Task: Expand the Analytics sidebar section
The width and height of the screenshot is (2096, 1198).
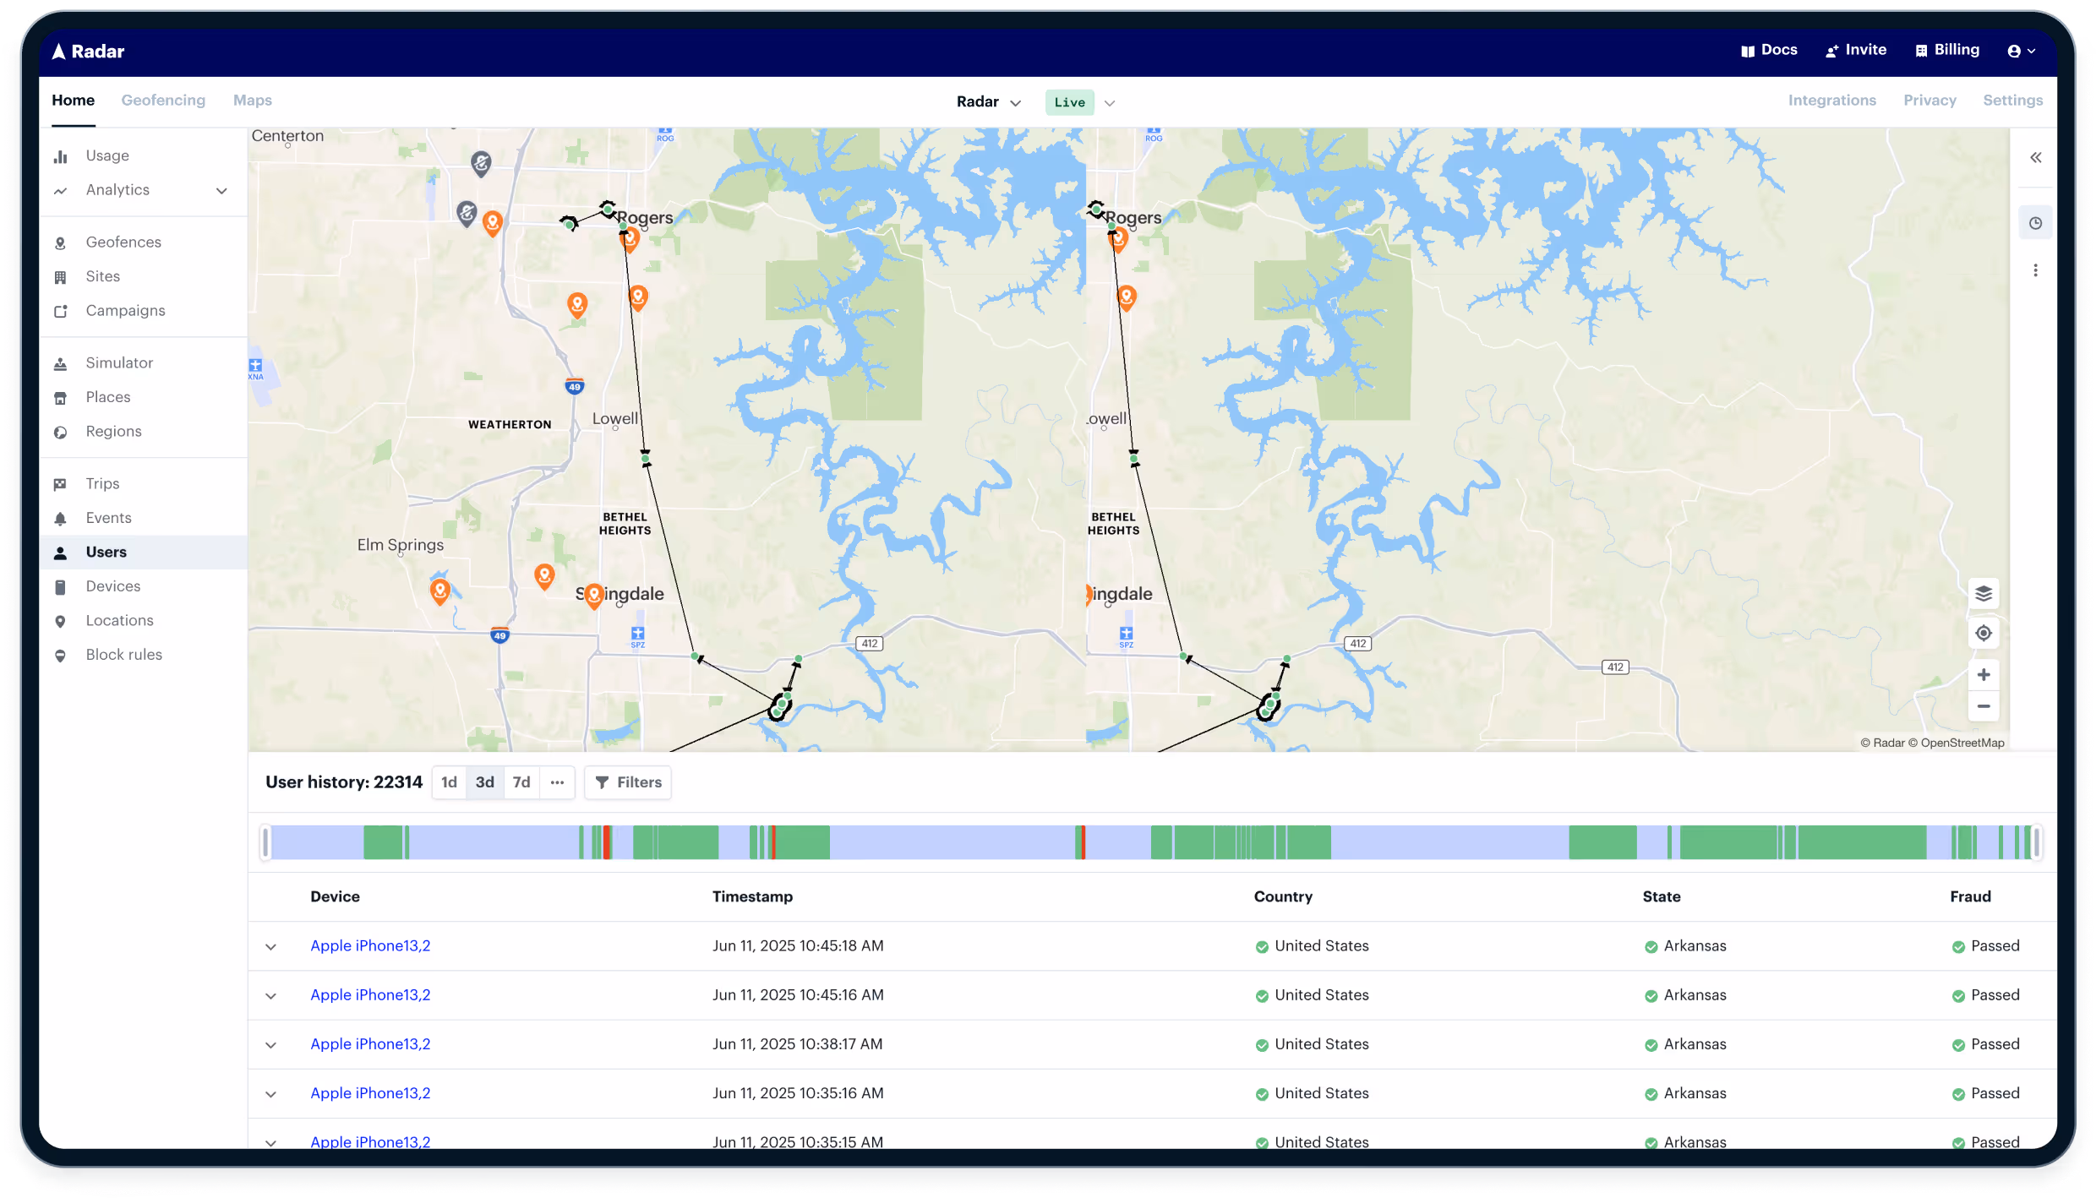Action: click(221, 190)
